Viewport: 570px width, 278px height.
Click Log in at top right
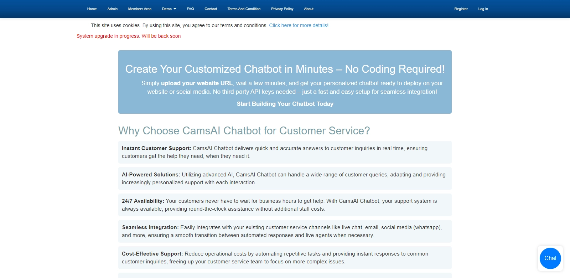483,9
